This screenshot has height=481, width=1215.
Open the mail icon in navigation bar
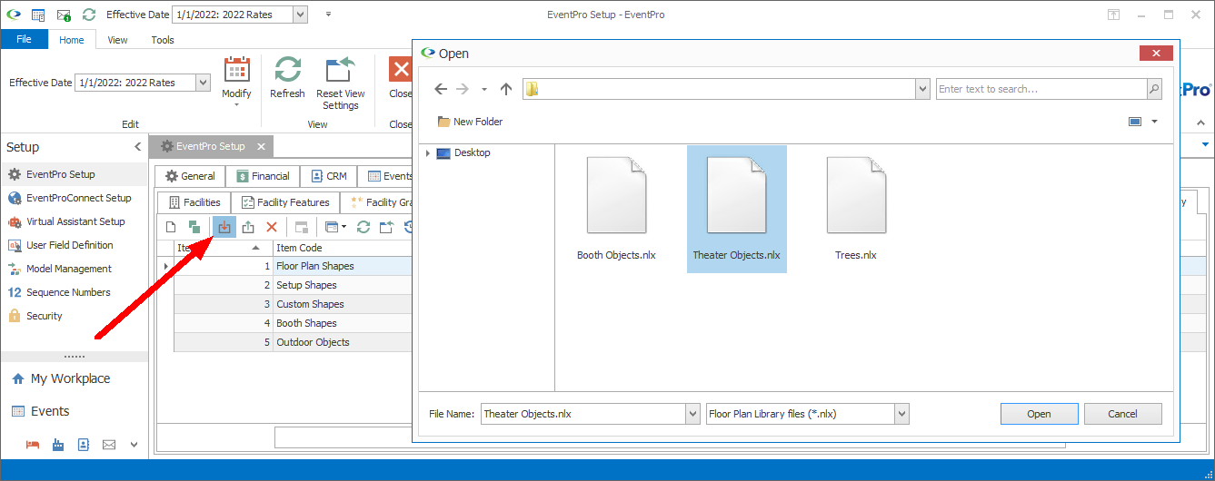[109, 445]
